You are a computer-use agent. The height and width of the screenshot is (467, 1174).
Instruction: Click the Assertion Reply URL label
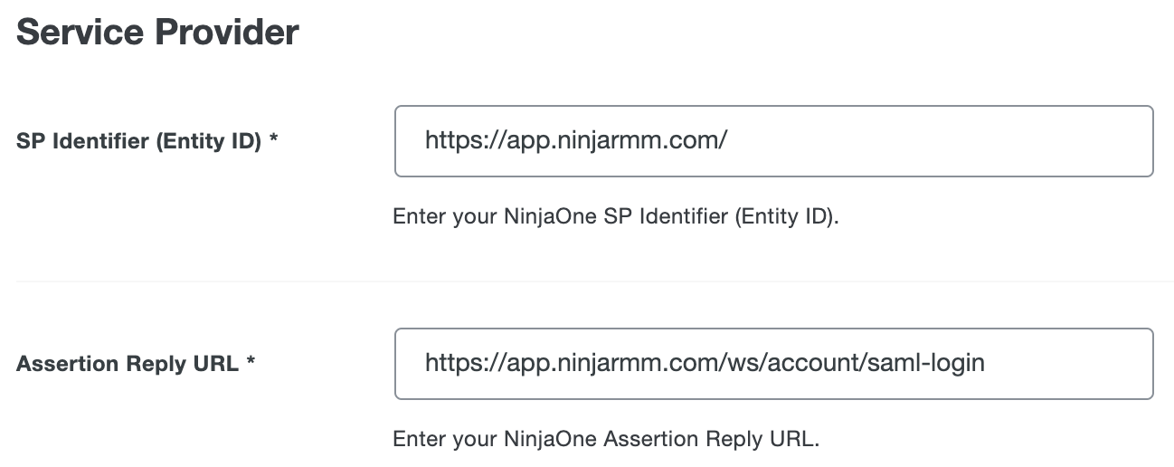[x=128, y=365]
